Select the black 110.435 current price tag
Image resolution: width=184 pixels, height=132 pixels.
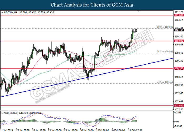pyautogui.click(x=178, y=30)
